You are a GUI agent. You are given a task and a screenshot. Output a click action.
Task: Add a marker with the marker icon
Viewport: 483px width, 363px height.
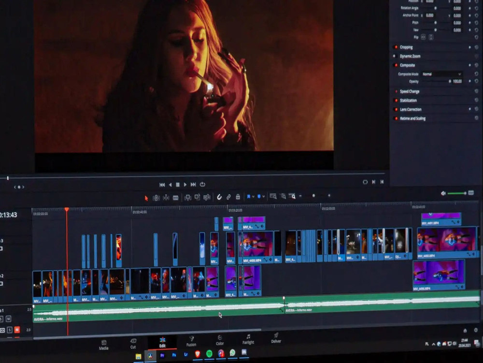pyautogui.click(x=259, y=196)
